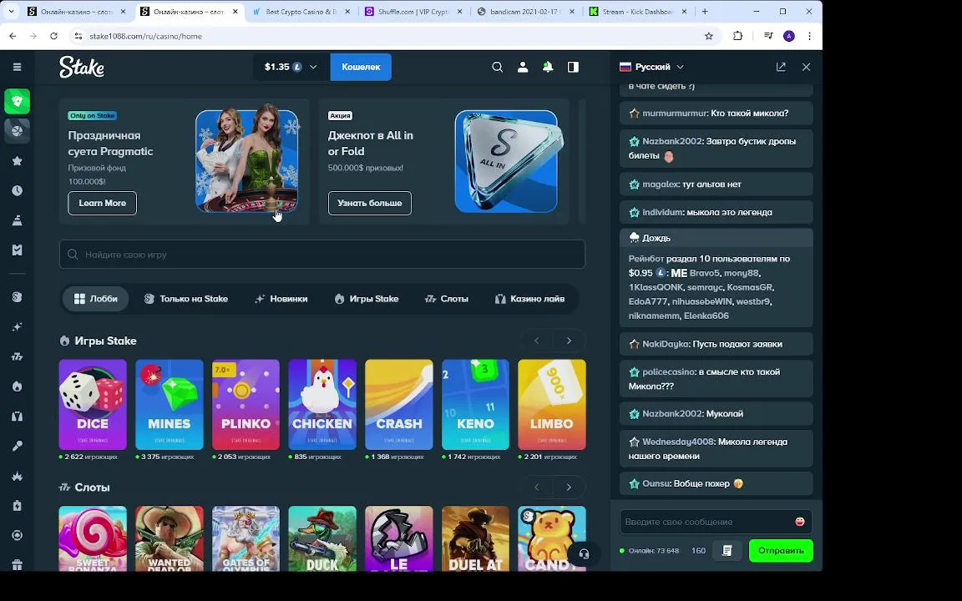This screenshot has width=962, height=601.
Task: Open the CRASH game thumbnail
Action: coord(399,405)
